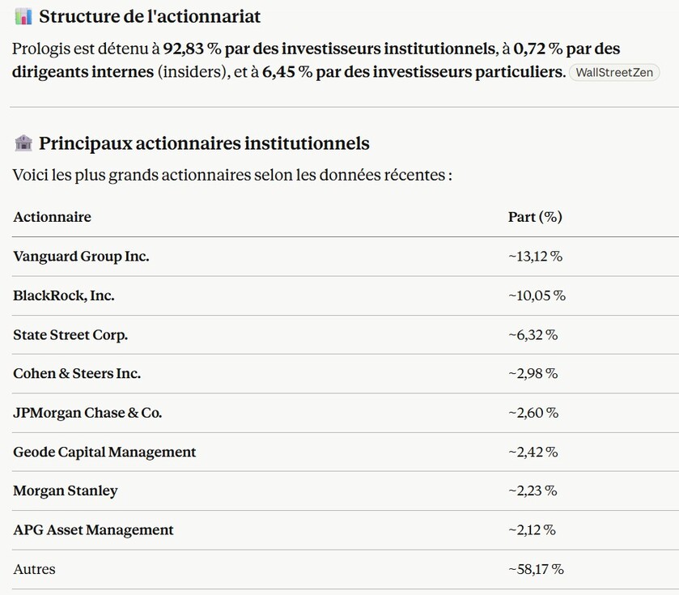Select the BlackRock, Inc. shareholder name
Screen dimensions: 679x595
pos(64,295)
